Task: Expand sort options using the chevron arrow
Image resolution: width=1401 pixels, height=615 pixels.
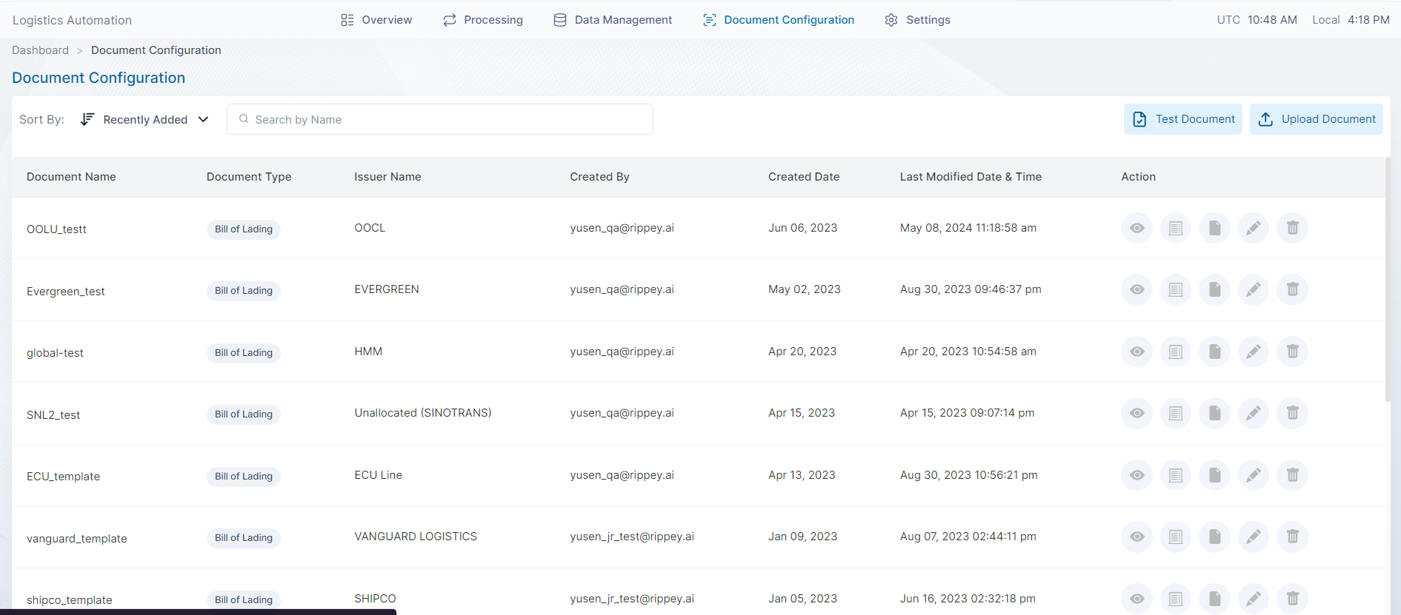Action: [203, 120]
